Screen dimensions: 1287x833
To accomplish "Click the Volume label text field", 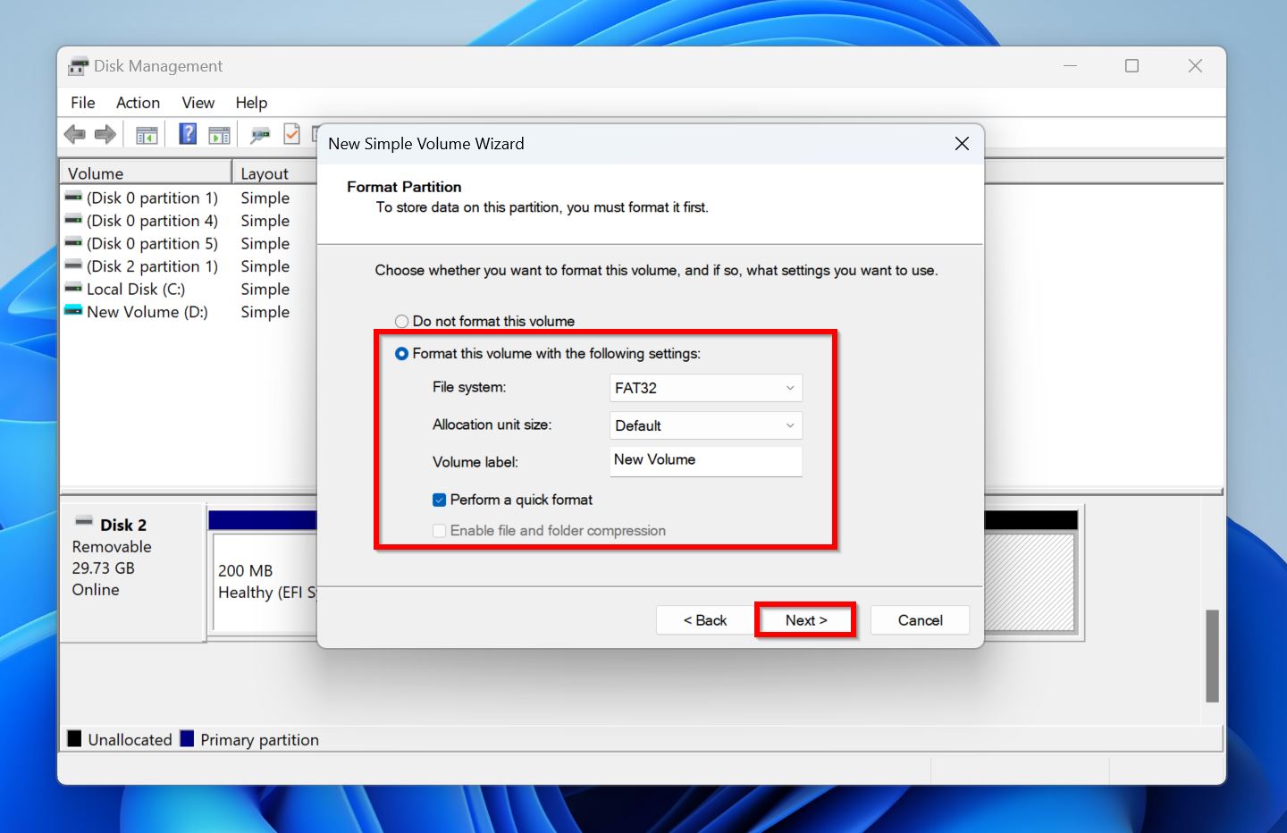I will pos(705,460).
